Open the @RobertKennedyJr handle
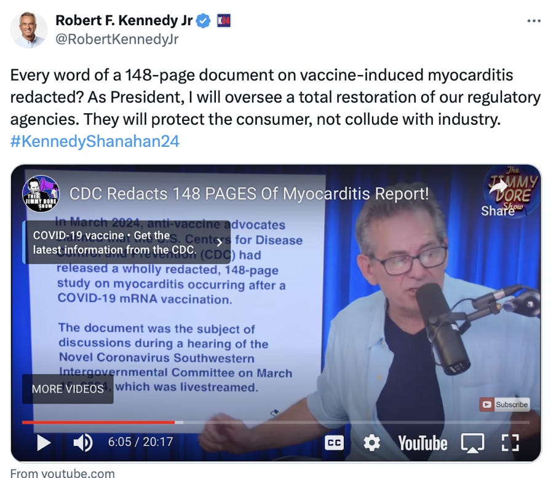The height and width of the screenshot is (478, 556). coord(117,39)
